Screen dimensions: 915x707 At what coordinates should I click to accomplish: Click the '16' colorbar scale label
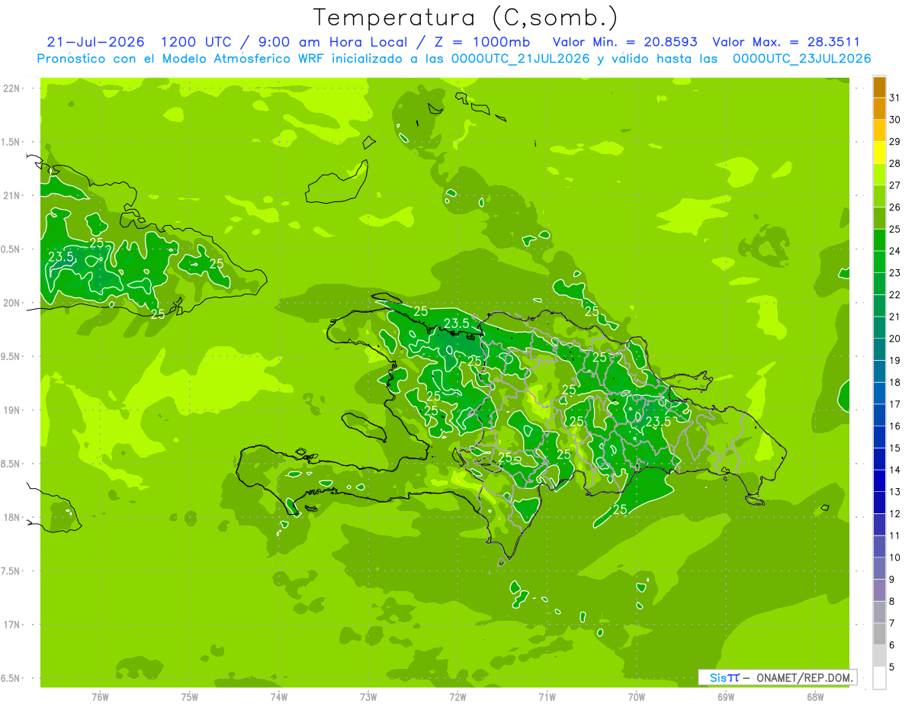tap(895, 426)
